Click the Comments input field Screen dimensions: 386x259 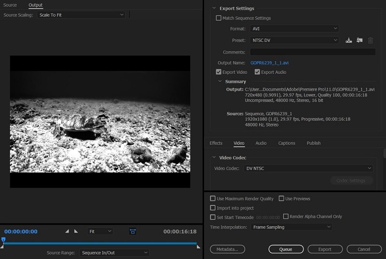[313, 52]
